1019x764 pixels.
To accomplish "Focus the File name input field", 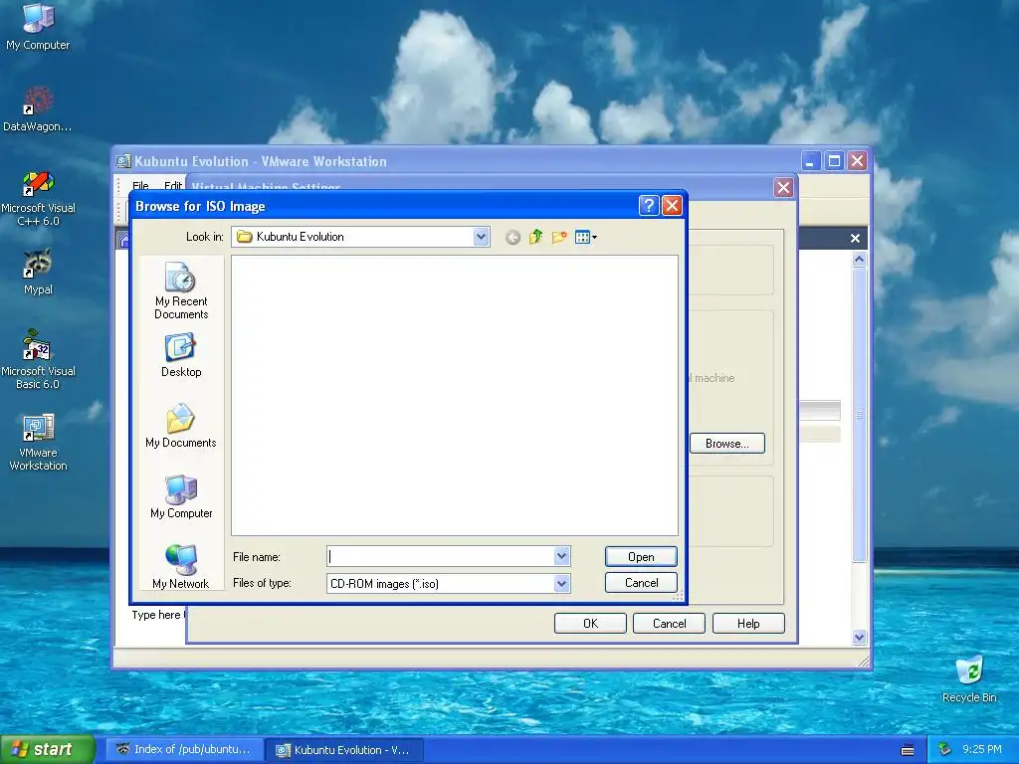I will [441, 556].
